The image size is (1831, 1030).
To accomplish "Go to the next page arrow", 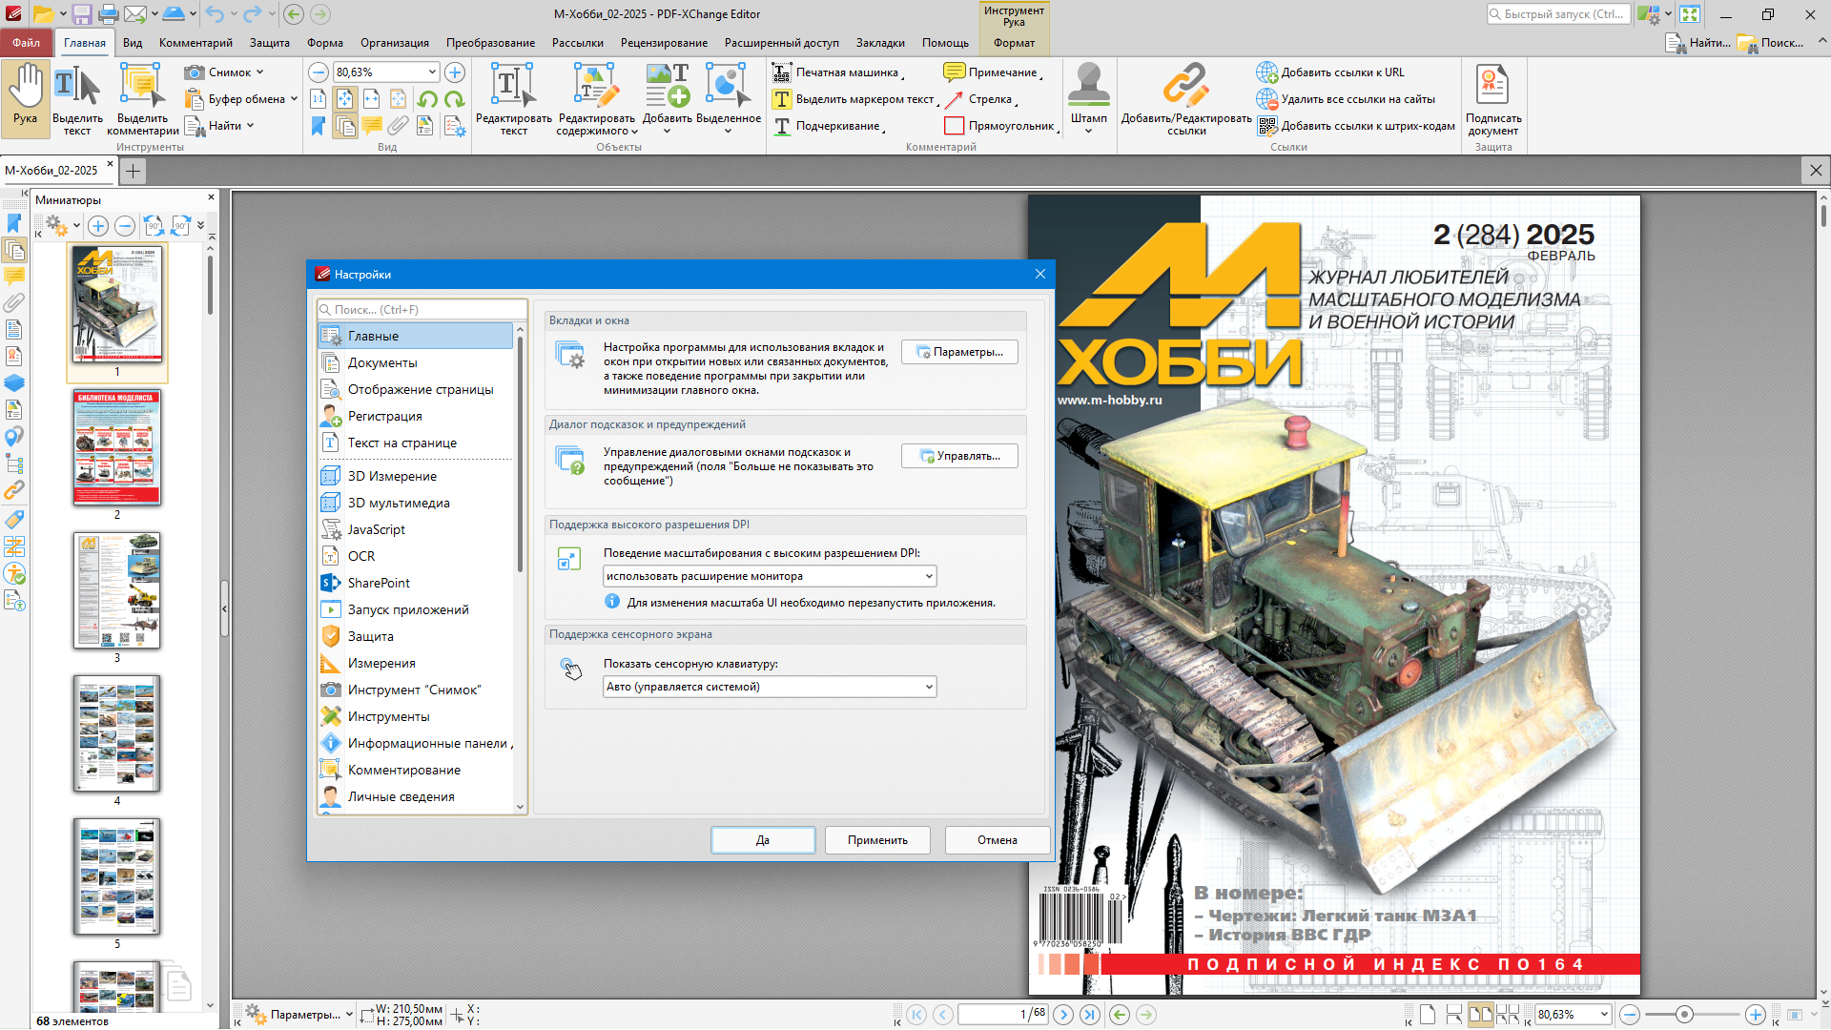I will 1063,1015.
